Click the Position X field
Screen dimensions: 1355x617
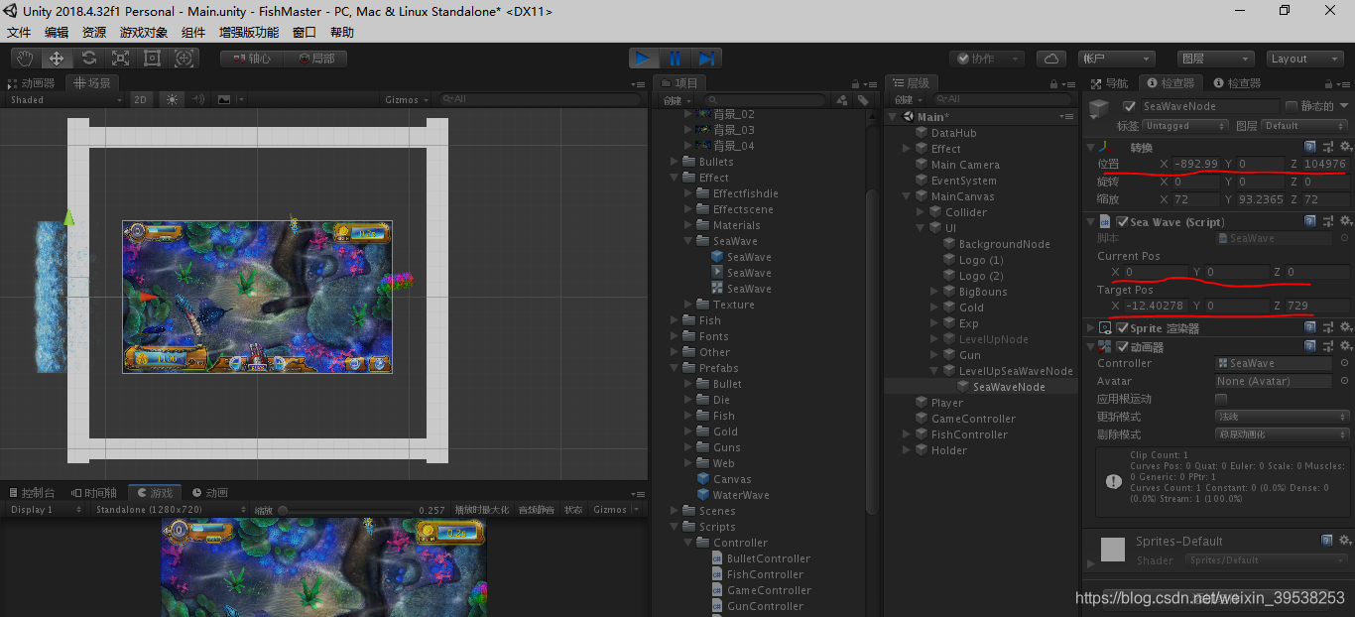coord(1196,164)
